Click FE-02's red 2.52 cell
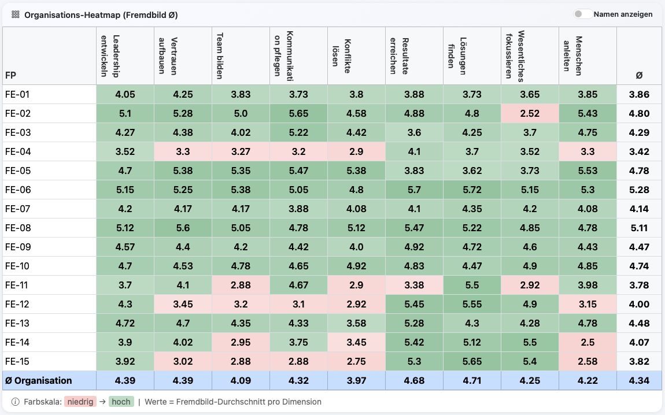The width and height of the screenshot is (665, 415). click(x=530, y=113)
